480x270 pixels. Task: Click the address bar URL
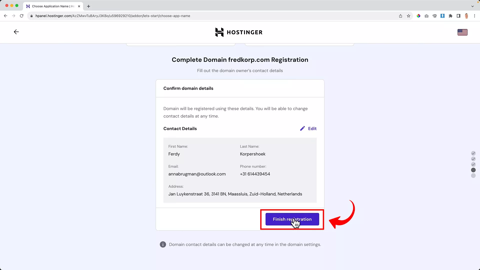(x=112, y=16)
